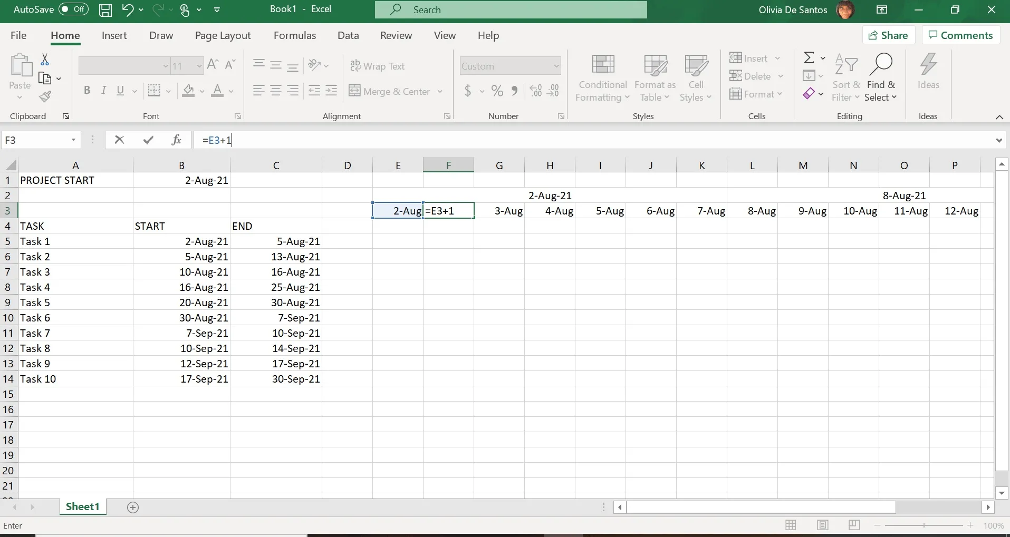The image size is (1010, 537).
Task: Select the Format Painter icon
Action: (45, 96)
